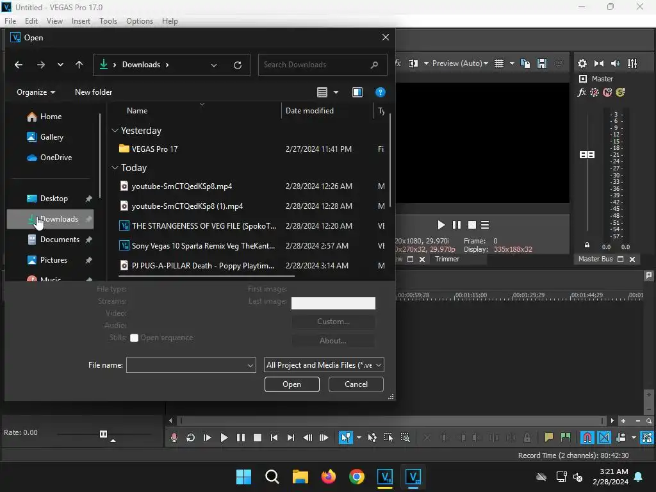Go up one folder level
Screen dimensions: 656x492
pyautogui.click(x=79, y=65)
